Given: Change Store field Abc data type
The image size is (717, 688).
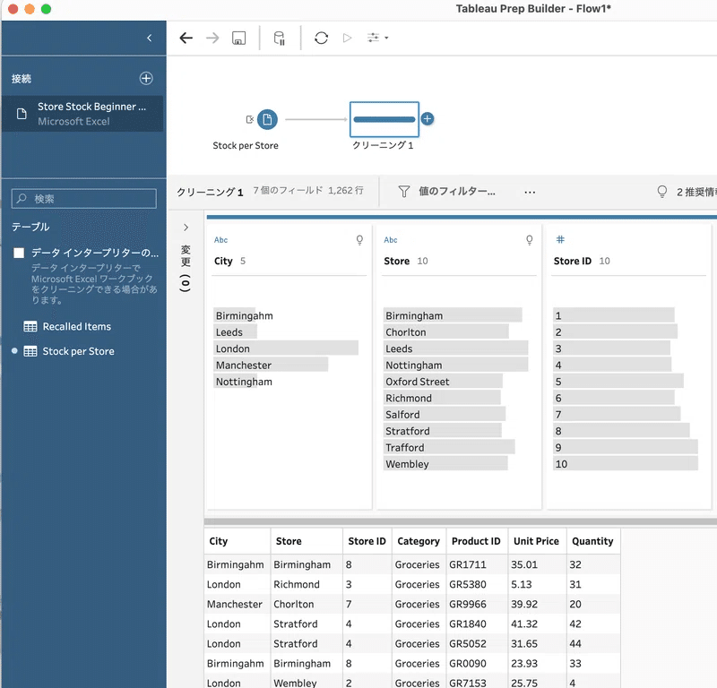Looking at the screenshot, I should [x=391, y=239].
